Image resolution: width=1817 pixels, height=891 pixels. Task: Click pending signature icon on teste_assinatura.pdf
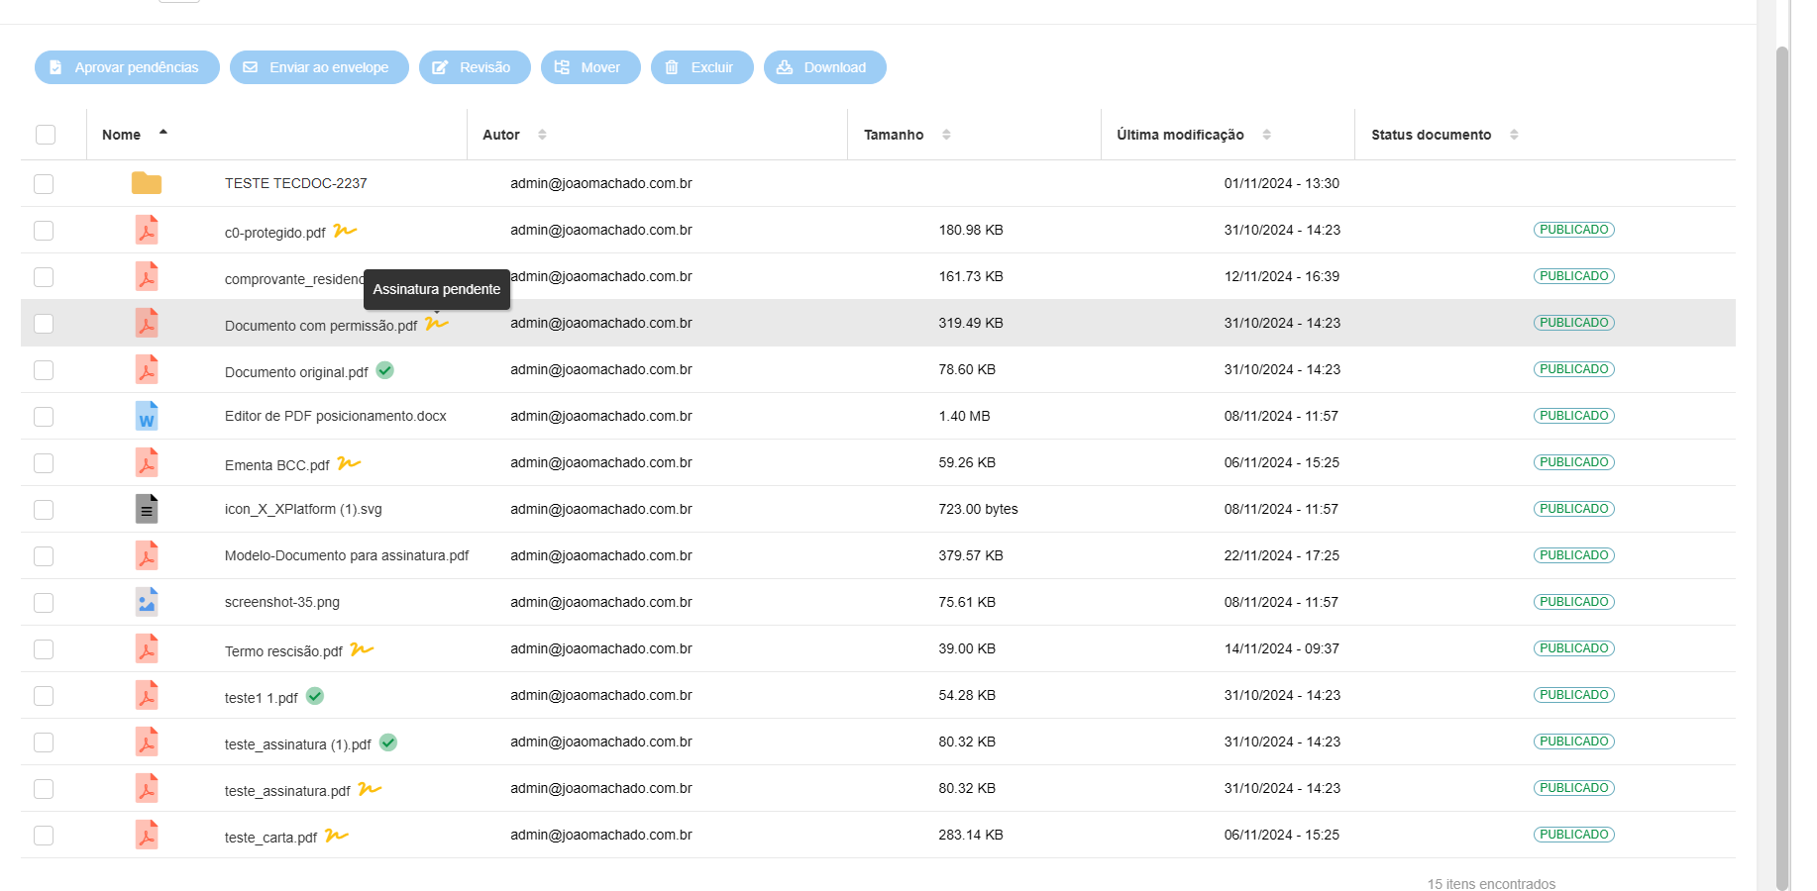370,789
